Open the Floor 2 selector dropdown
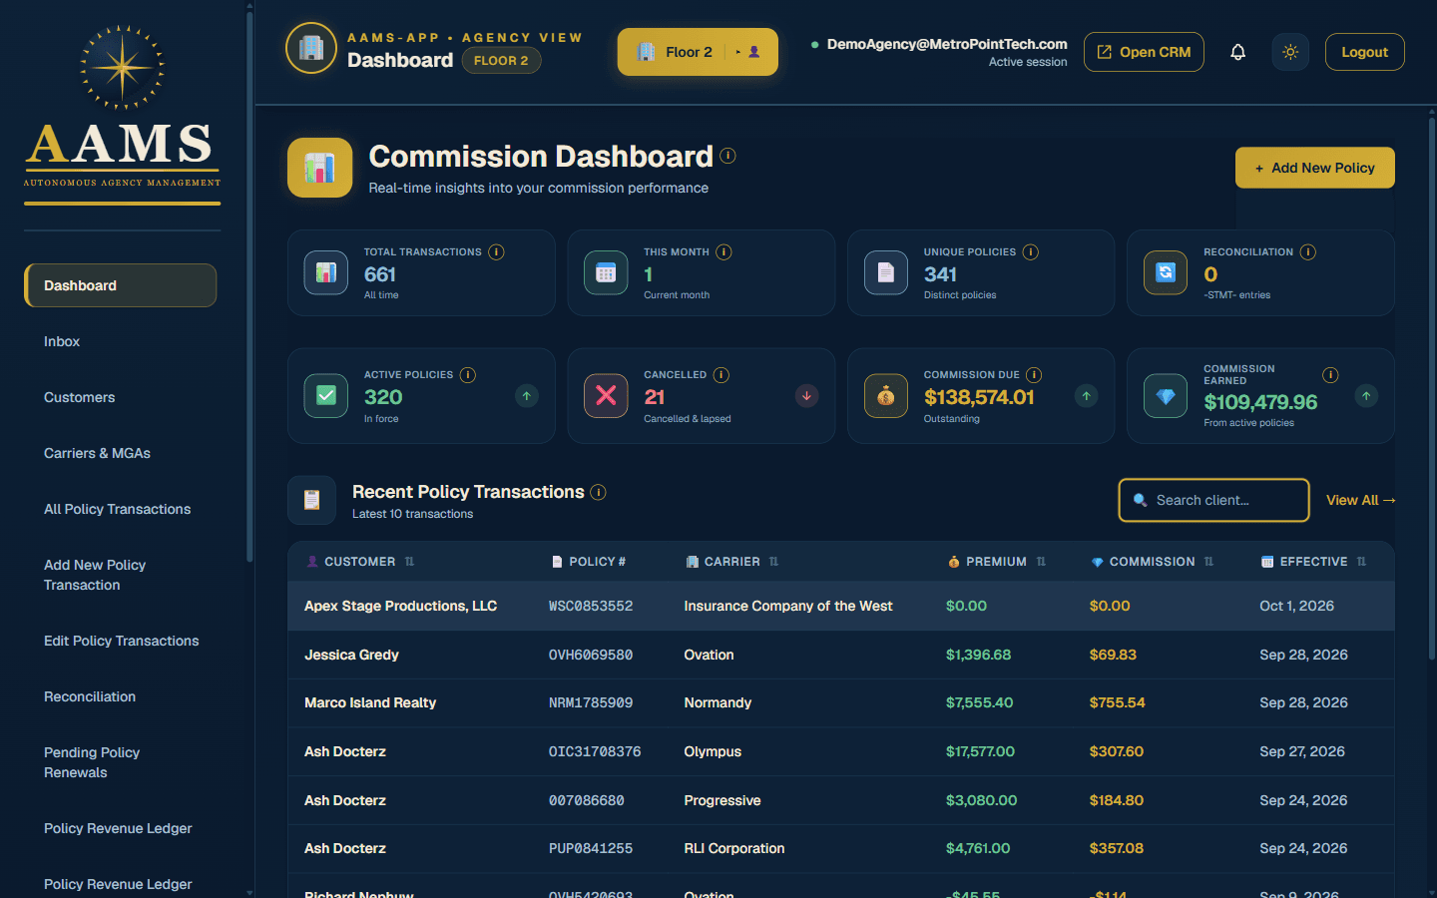The height and width of the screenshot is (898, 1437). [x=698, y=52]
